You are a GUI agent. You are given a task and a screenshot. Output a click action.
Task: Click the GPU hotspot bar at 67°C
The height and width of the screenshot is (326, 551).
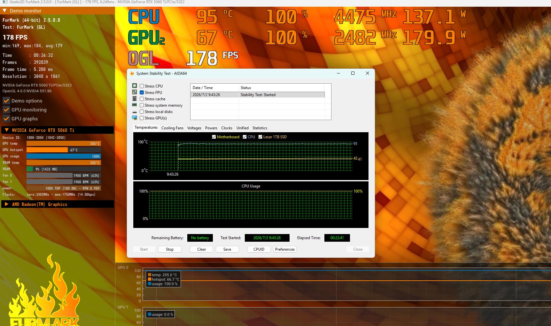click(x=64, y=150)
